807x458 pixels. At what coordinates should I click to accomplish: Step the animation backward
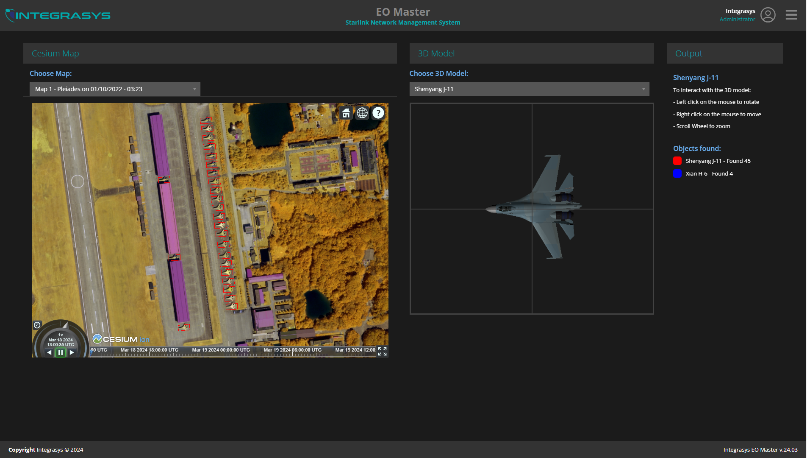[x=49, y=352]
